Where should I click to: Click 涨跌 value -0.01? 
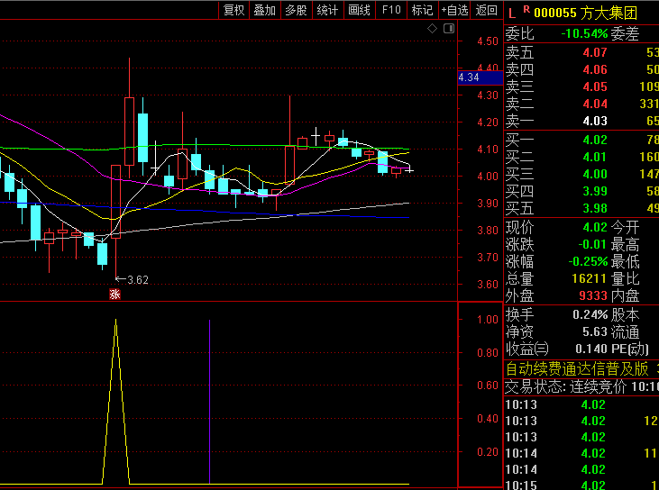pyautogui.click(x=592, y=244)
